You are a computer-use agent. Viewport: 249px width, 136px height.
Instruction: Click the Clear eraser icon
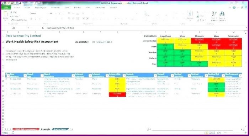(x=198, y=20)
